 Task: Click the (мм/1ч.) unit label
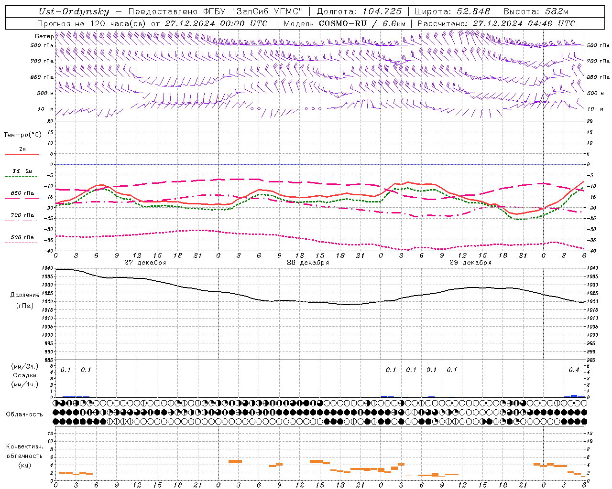click(x=24, y=384)
